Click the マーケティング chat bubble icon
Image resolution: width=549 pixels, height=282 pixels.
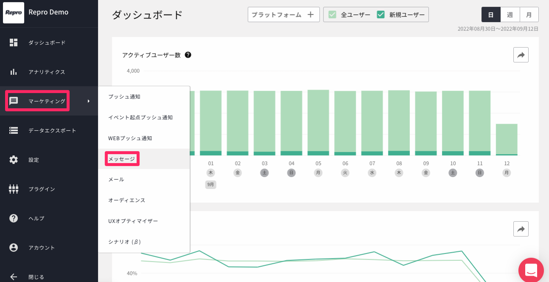pyautogui.click(x=14, y=101)
